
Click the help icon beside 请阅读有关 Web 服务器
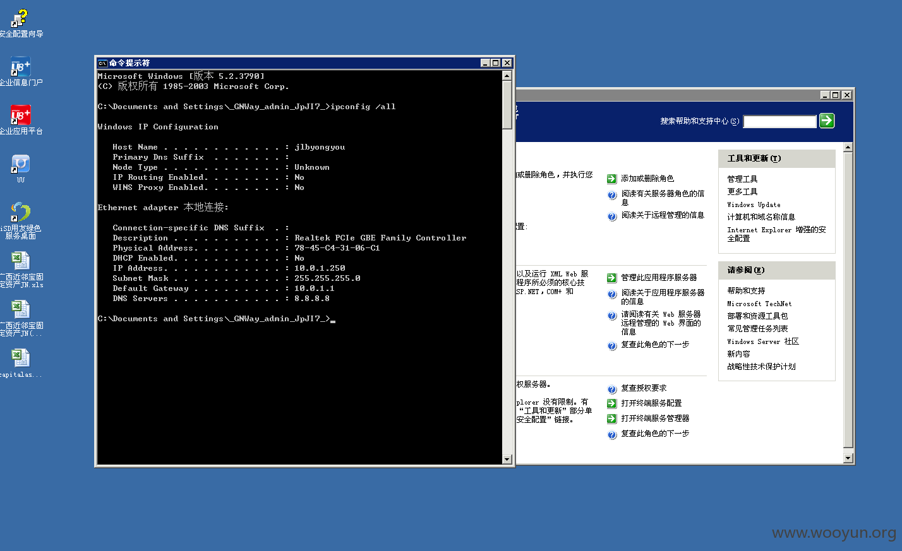tap(612, 316)
